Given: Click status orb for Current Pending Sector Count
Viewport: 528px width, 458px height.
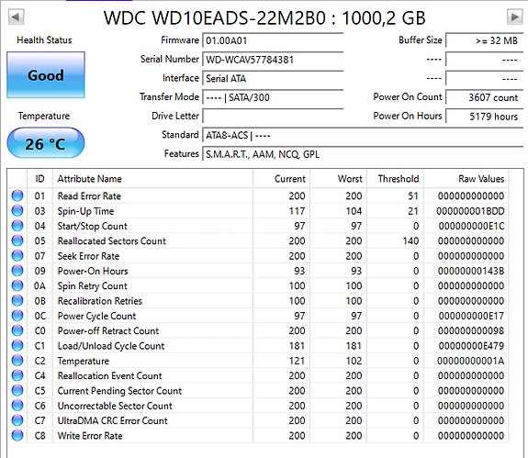Looking at the screenshot, I should [x=17, y=390].
